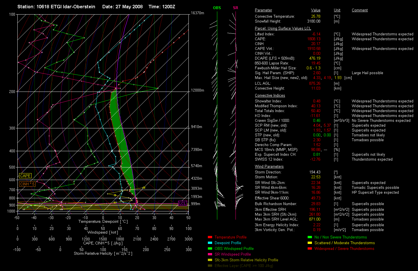The image size is (418, 271).
Task: Click the yellow CAPE label box
Action: pyautogui.click(x=25, y=176)
